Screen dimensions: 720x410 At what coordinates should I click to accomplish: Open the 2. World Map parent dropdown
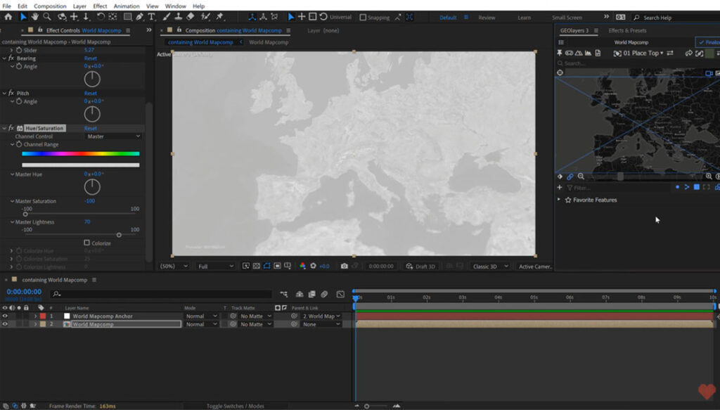[321, 316]
